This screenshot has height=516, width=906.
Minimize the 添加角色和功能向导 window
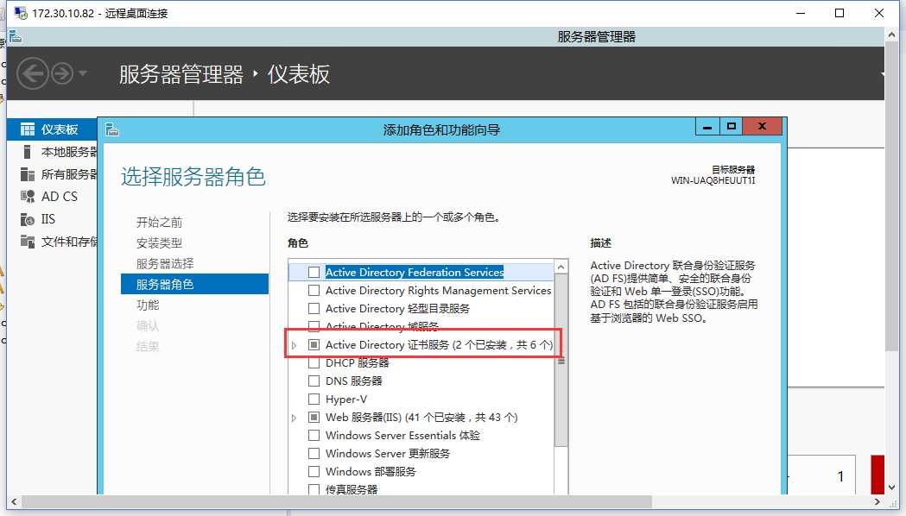[707, 126]
